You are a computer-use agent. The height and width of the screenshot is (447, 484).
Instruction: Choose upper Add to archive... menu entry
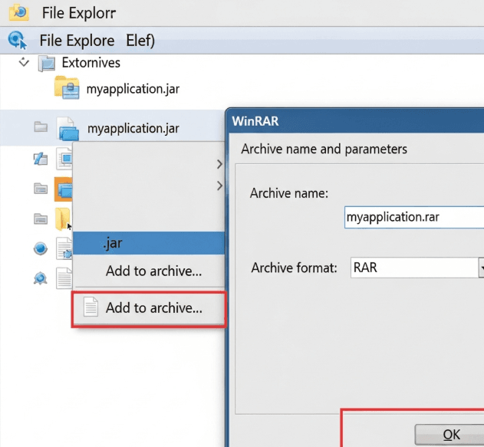[x=149, y=271]
